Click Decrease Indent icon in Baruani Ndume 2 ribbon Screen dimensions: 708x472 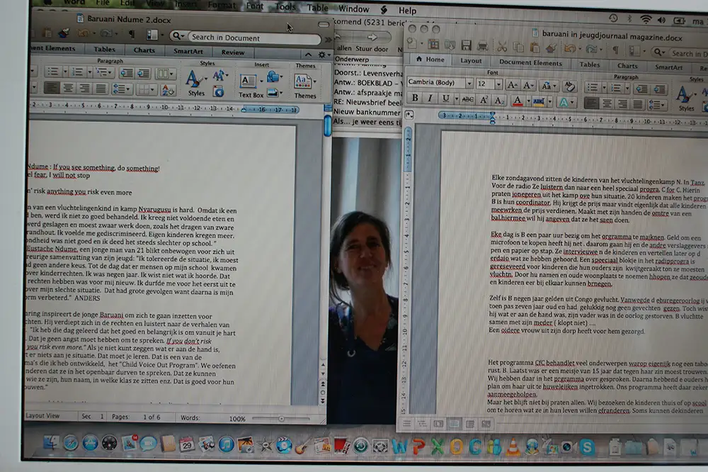pos(127,73)
